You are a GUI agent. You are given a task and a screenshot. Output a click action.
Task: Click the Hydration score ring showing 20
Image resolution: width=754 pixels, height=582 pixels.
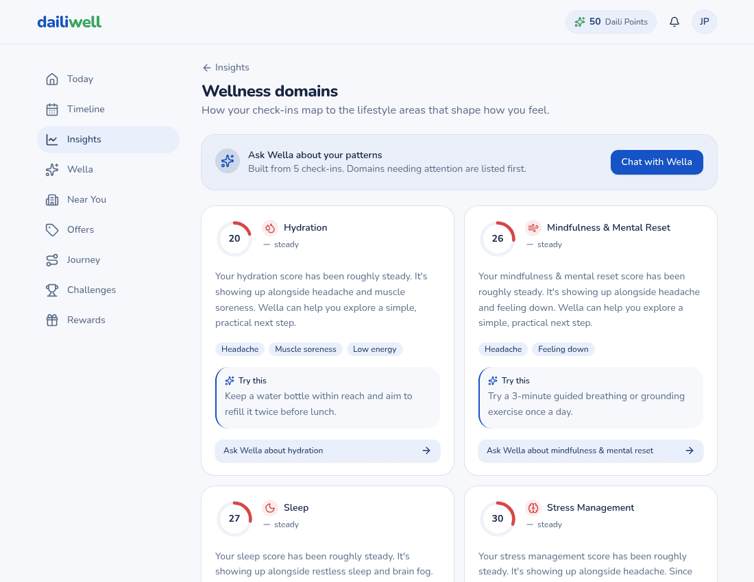(x=234, y=239)
